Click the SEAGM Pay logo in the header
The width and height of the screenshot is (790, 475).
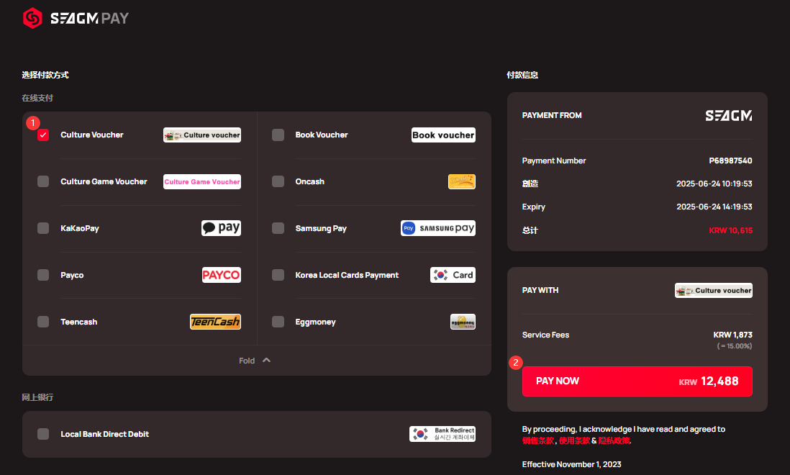[76, 18]
